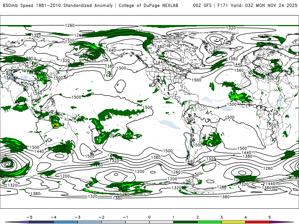Image resolution: width=299 pixels, height=224 pixels.
Task: Click the red 4 to 5 colorbar segment
Action: [258, 222]
